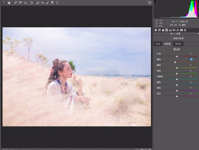Select the Zoom tool
Image resolution: width=199 pixels, height=150 pixels.
click(x=4, y=2)
